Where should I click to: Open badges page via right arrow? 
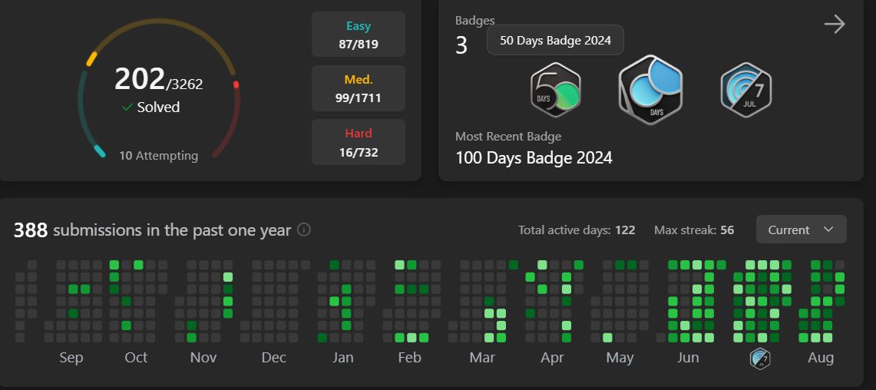835,24
